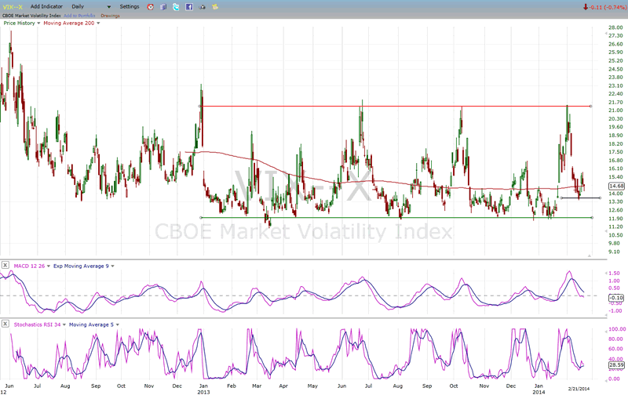Expand the Price History dropdown arrow
628x395 pixels.
[x=38, y=24]
